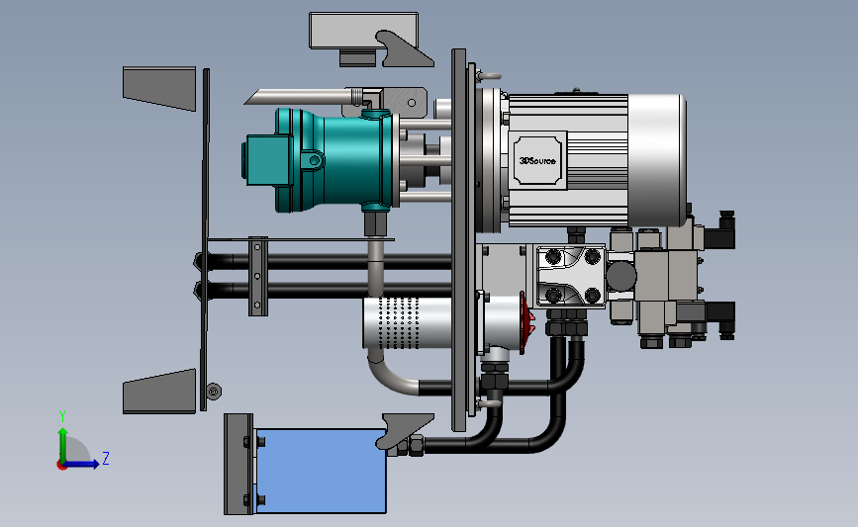The image size is (858, 527).
Task: Select the upper horizontal black pipe
Action: point(329,261)
